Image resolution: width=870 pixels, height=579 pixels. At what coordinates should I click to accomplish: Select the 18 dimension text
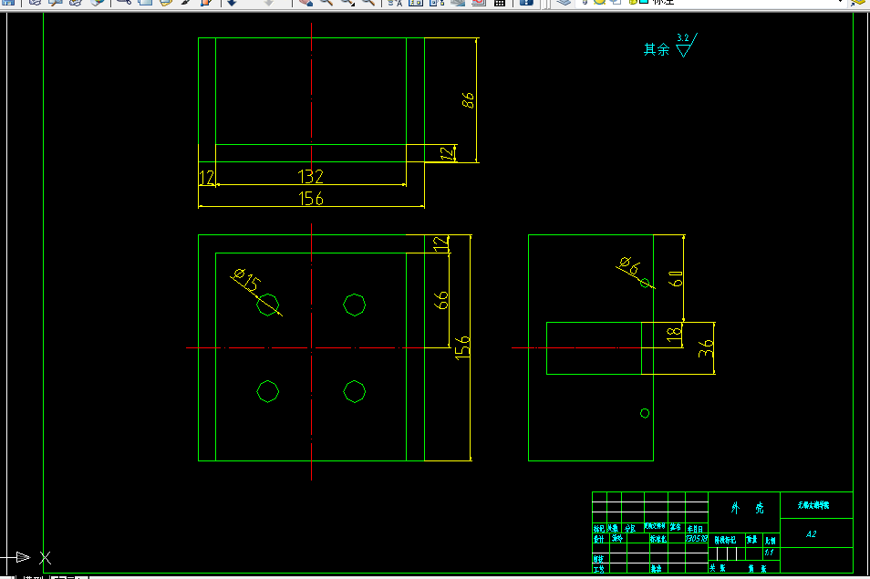pos(674,334)
